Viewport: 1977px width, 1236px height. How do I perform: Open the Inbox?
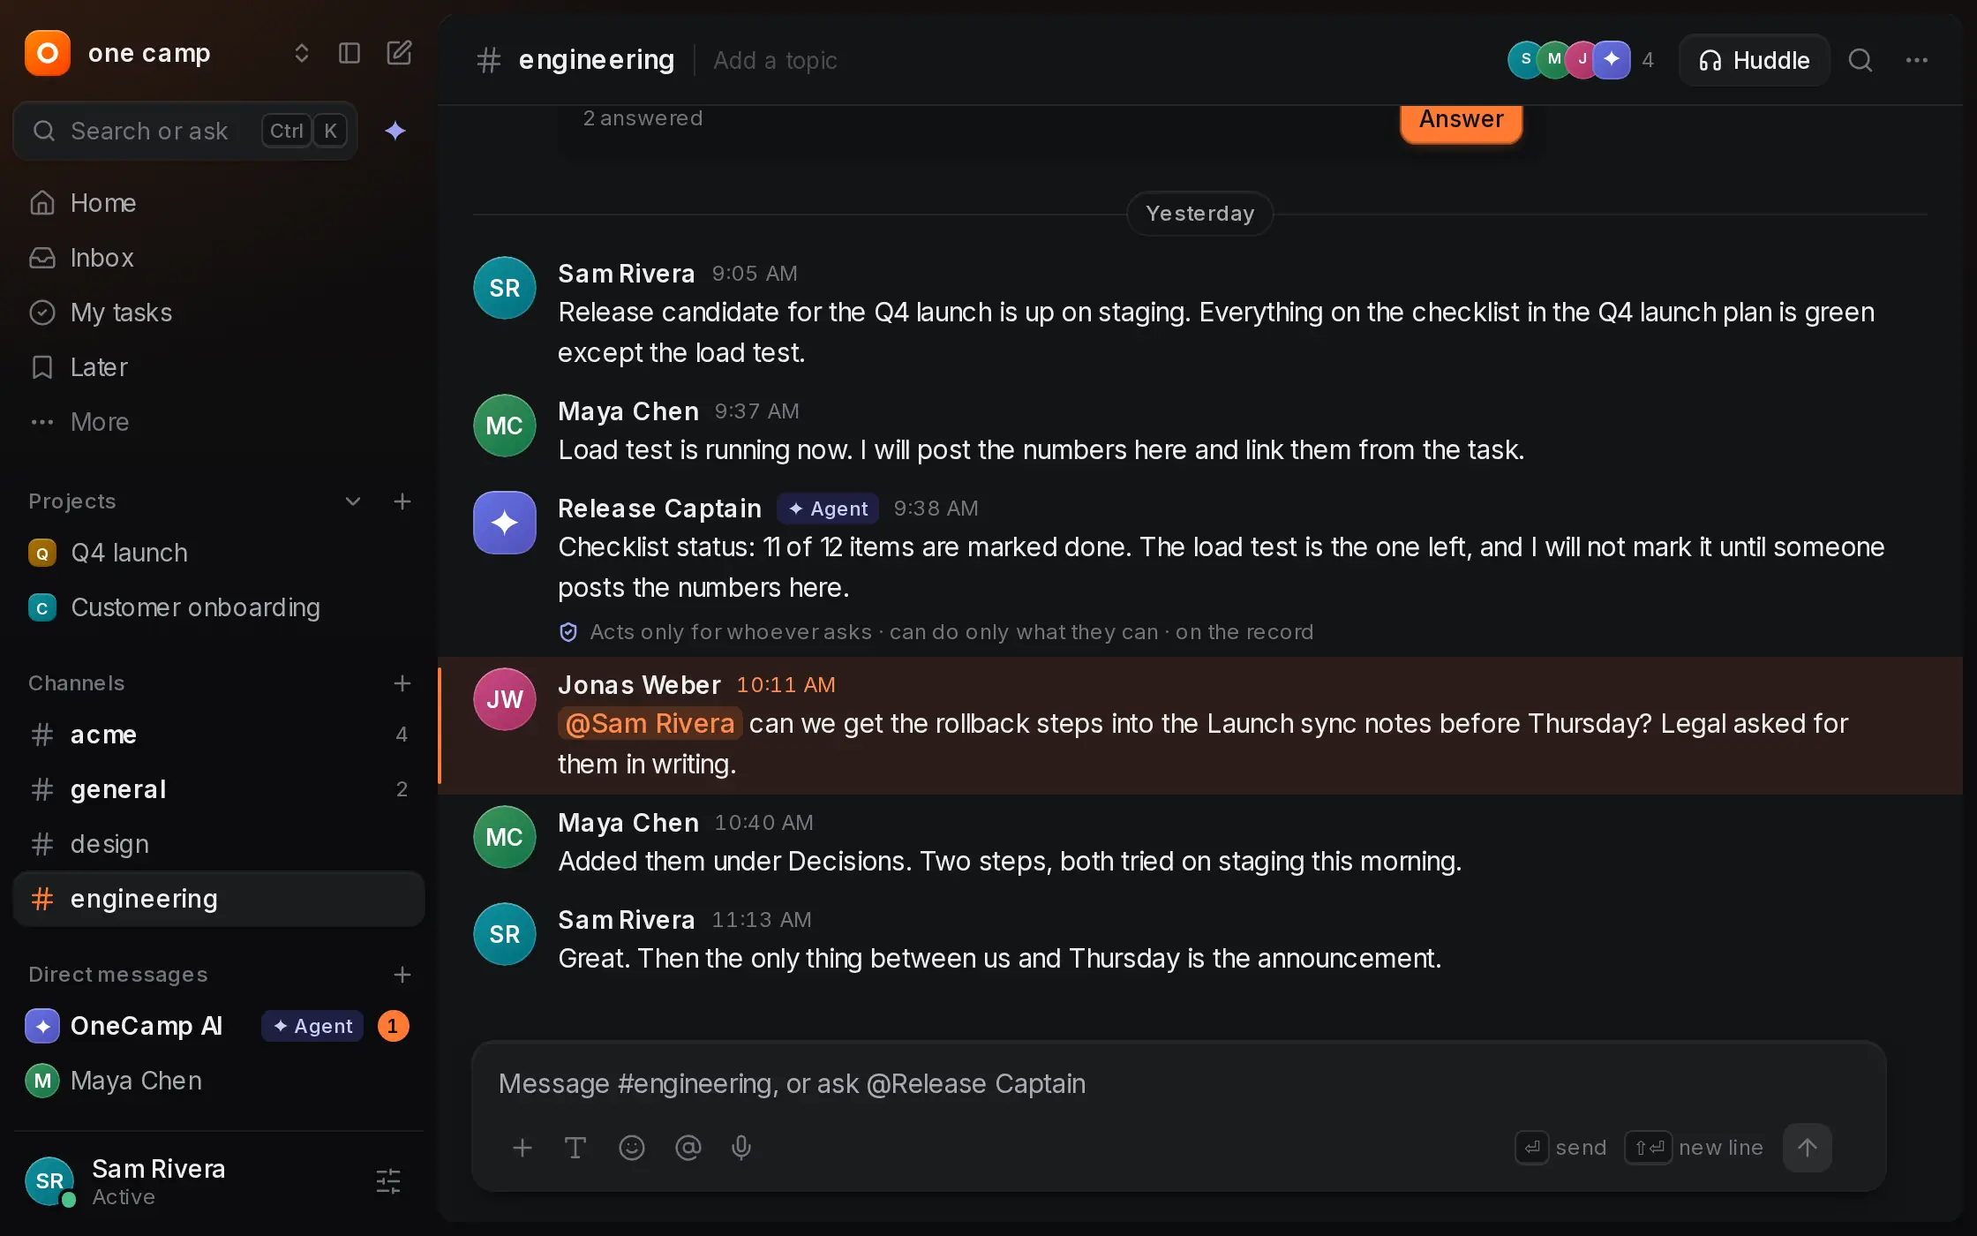219,258
